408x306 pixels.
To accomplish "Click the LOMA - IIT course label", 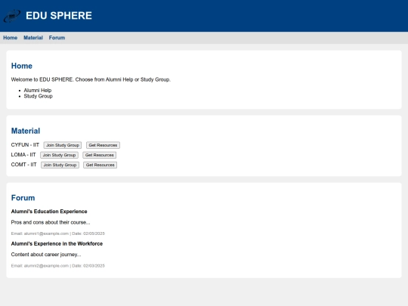I will [x=23, y=155].
